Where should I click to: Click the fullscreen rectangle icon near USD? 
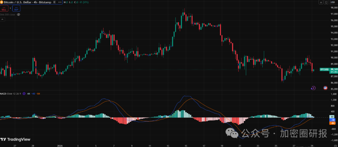326,2
